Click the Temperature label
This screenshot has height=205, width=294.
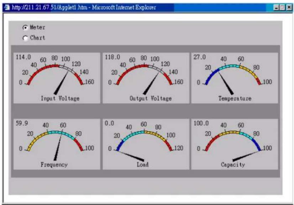[235, 98]
